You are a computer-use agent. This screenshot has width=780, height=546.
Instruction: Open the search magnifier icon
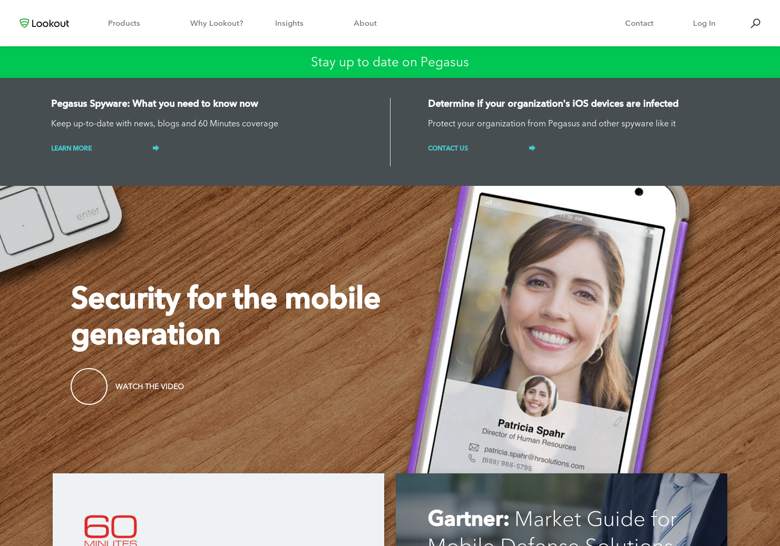tap(755, 23)
